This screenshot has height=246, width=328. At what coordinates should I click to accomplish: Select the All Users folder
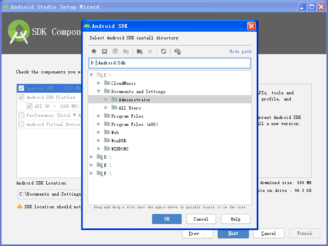tap(130, 108)
